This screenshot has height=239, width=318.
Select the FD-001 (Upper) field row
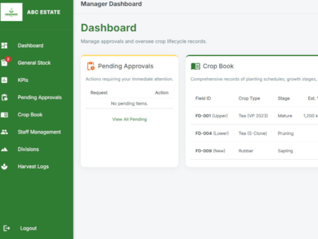pyautogui.click(x=254, y=116)
